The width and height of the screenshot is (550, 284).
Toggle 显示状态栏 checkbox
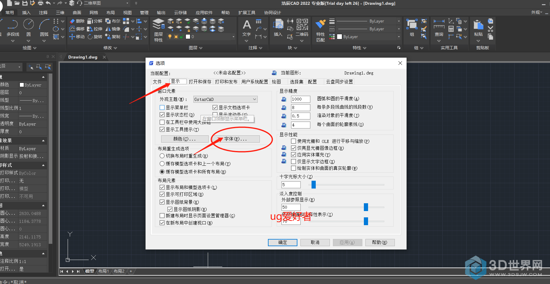point(162,115)
